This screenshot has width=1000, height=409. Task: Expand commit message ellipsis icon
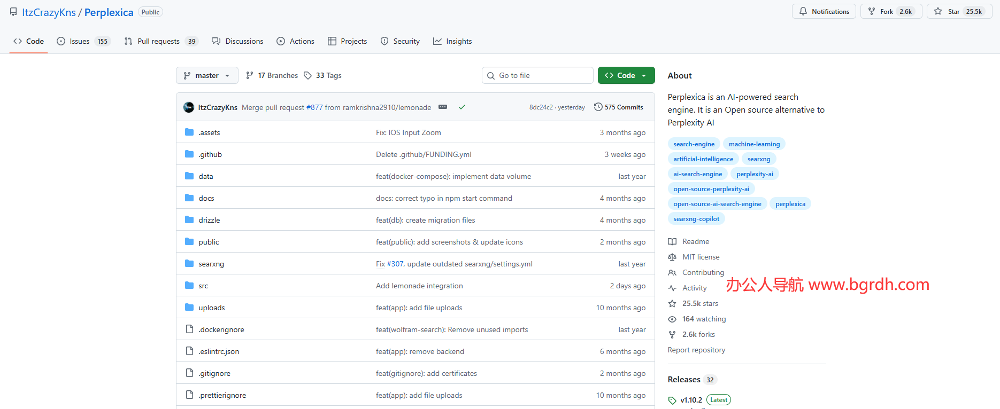(x=443, y=107)
